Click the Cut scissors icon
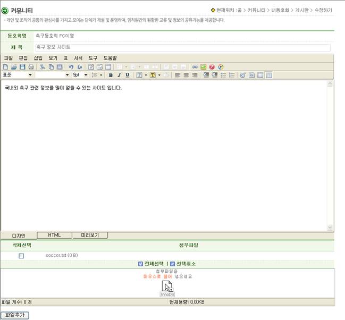Screen dimensions: 345x320 click(x=43, y=67)
